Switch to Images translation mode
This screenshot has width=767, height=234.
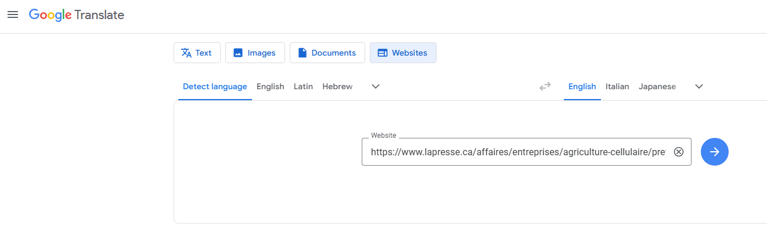click(x=255, y=53)
